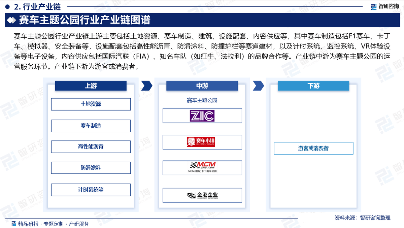Click the paragraph line starting 赛车主题公园行业产业链上游
The image size is (404, 228).
click(202, 36)
